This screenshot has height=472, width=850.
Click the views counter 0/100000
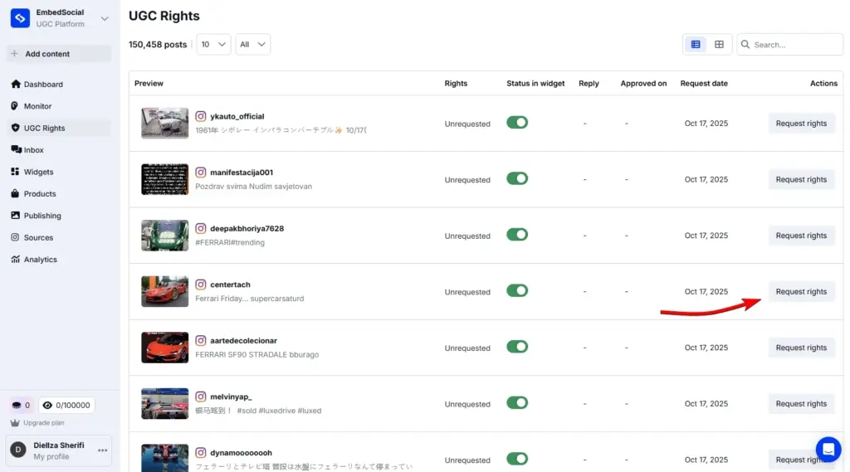pyautogui.click(x=66, y=406)
